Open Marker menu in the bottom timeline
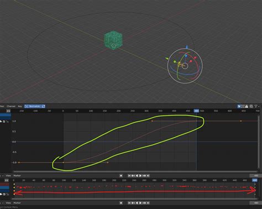 pos(17,203)
